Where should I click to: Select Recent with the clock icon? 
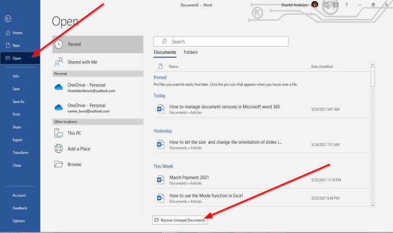point(98,44)
